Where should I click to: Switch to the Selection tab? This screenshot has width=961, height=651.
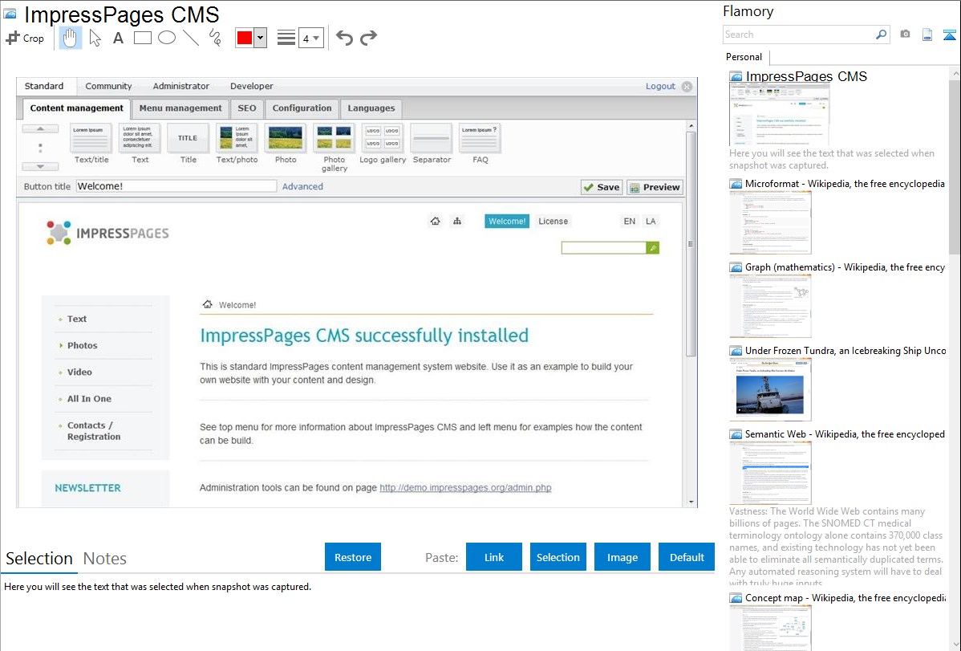tap(39, 559)
